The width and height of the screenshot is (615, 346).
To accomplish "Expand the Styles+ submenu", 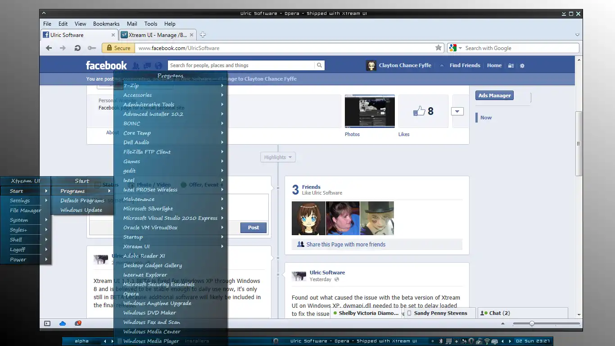I will tap(26, 230).
